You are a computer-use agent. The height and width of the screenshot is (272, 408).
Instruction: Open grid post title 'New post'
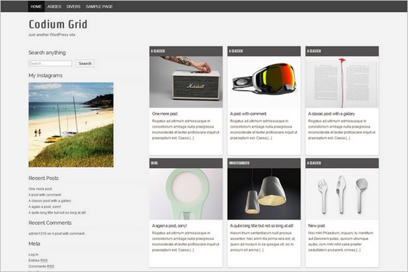[317, 226]
